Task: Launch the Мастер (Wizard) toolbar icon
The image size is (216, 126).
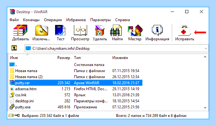Action: (x=135, y=30)
